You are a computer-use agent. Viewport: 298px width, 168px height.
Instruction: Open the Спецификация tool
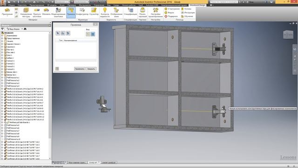(x=130, y=12)
